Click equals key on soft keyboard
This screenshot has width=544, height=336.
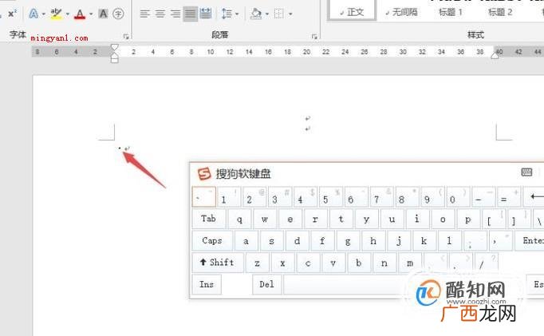pyautogui.click(x=508, y=197)
